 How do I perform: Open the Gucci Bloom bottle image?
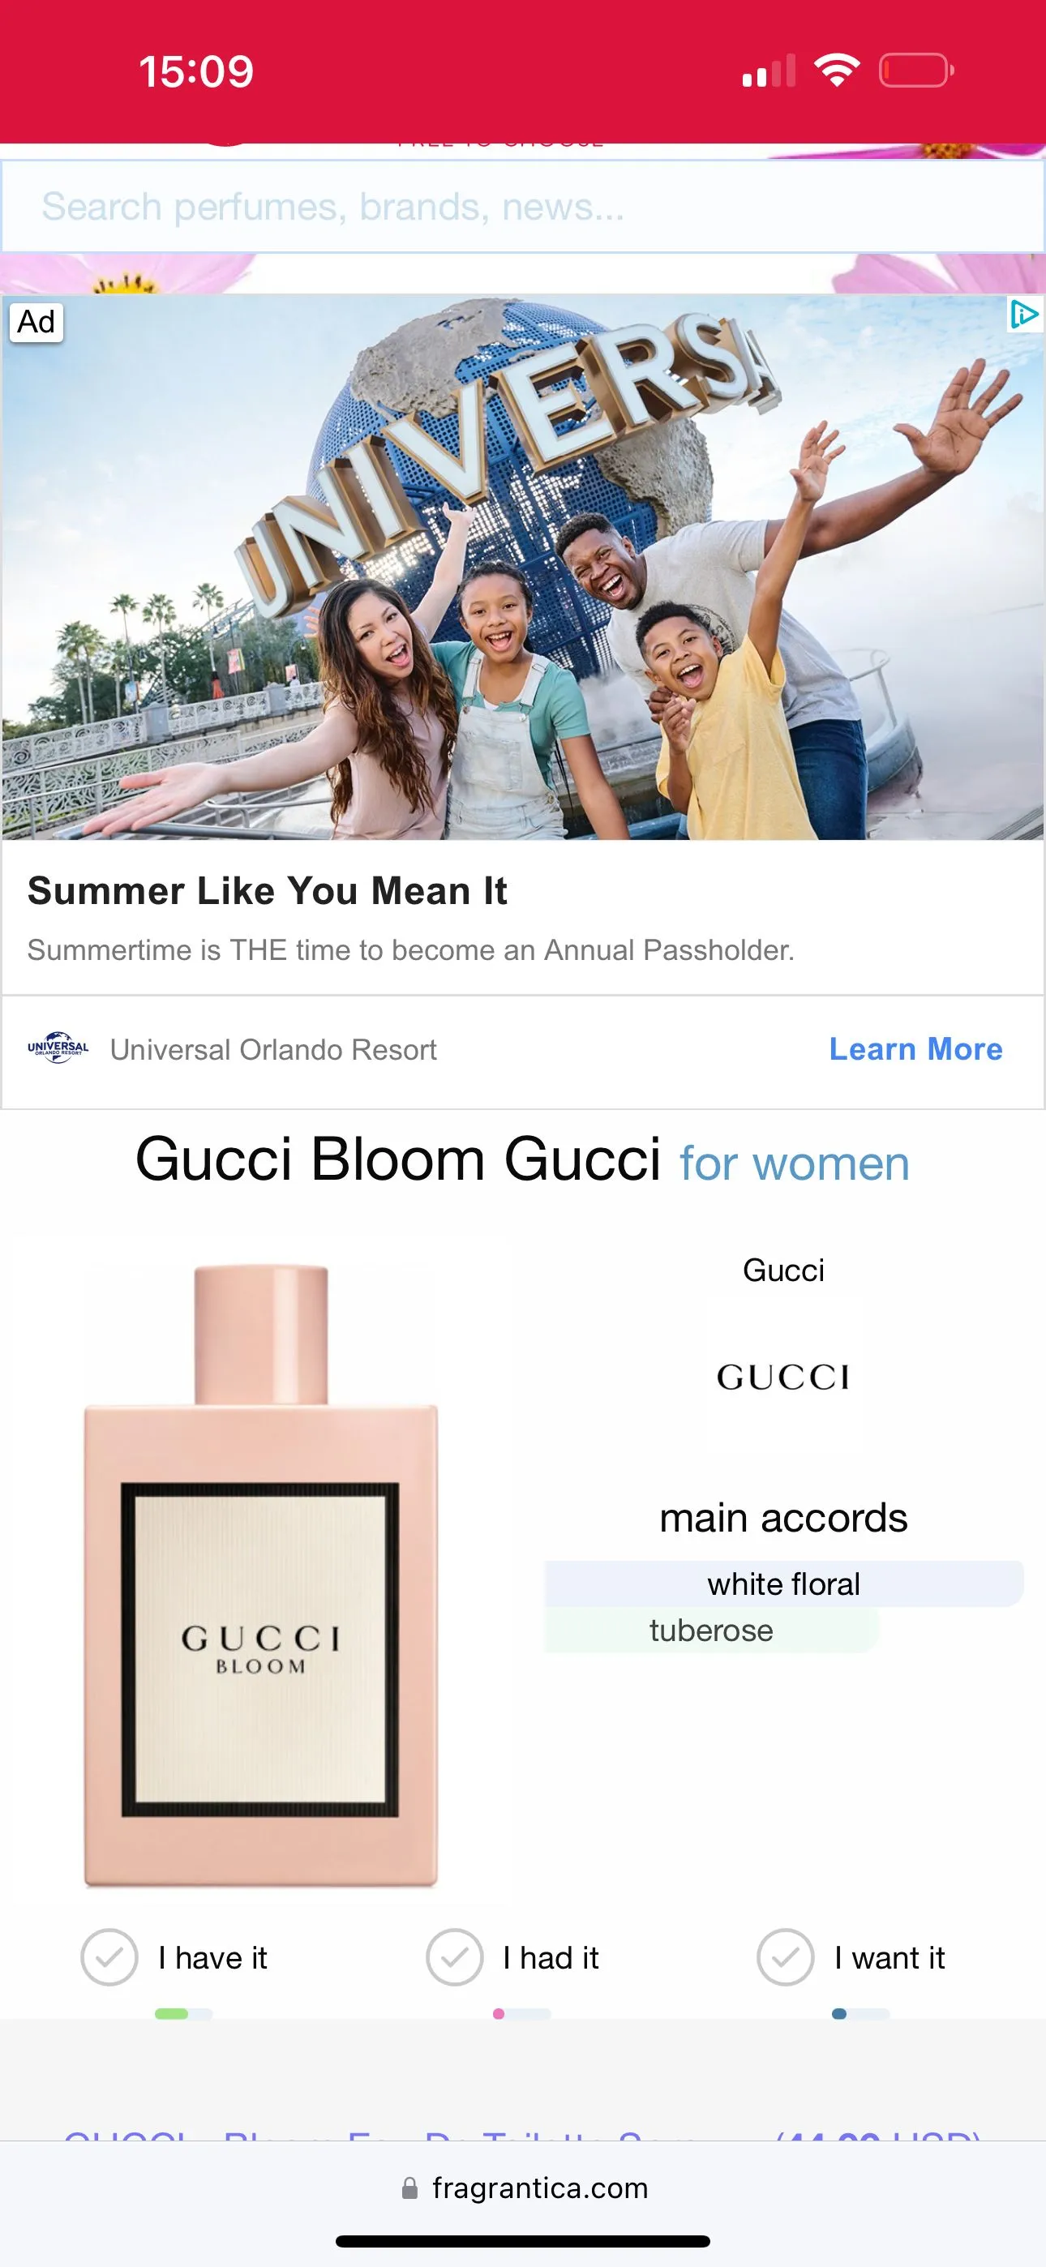pos(260,1575)
